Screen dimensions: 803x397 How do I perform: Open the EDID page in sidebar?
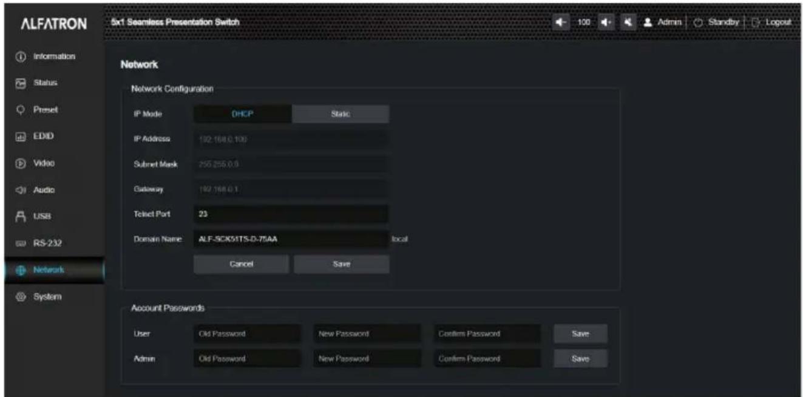pos(53,137)
